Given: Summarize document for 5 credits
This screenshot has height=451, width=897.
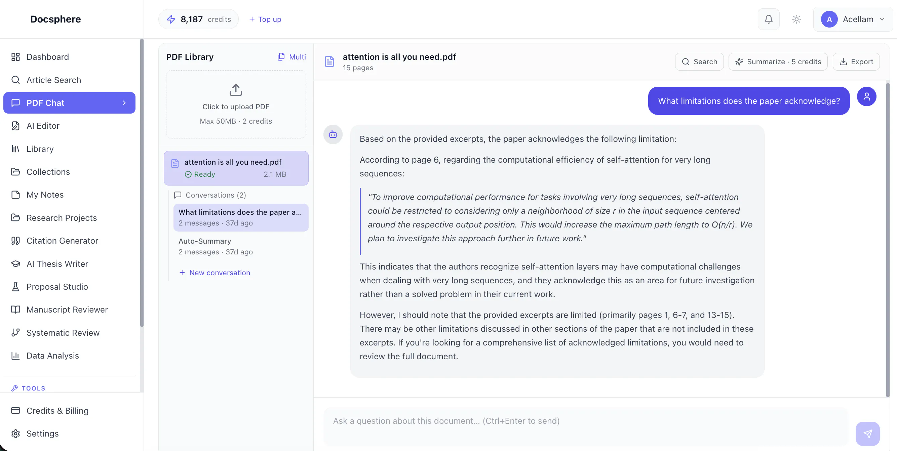Looking at the screenshot, I should click(x=778, y=61).
